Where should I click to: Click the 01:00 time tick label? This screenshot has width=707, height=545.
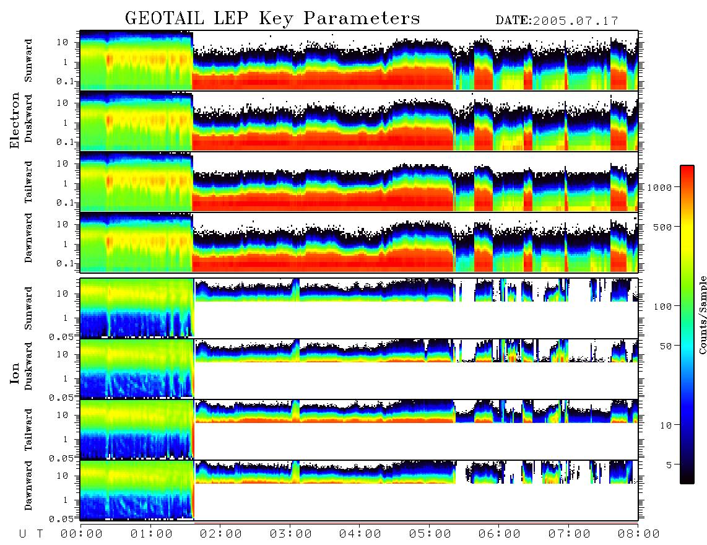point(152,534)
